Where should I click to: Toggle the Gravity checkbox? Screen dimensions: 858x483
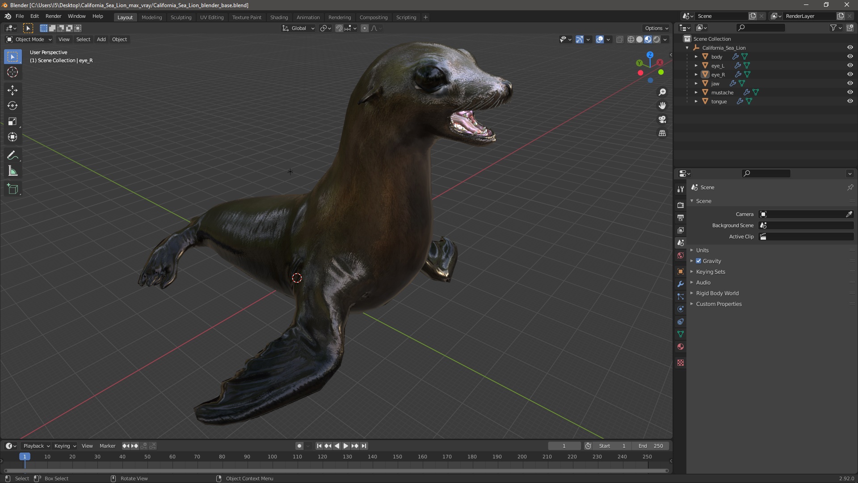698,261
